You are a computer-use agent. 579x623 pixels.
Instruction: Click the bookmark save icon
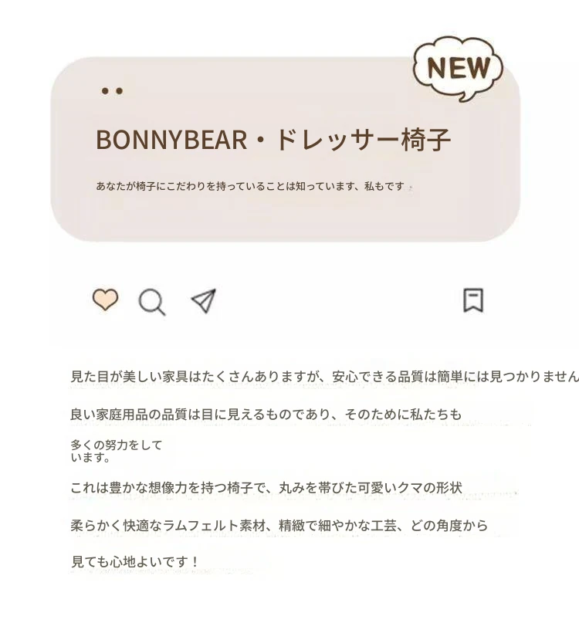[x=473, y=300]
